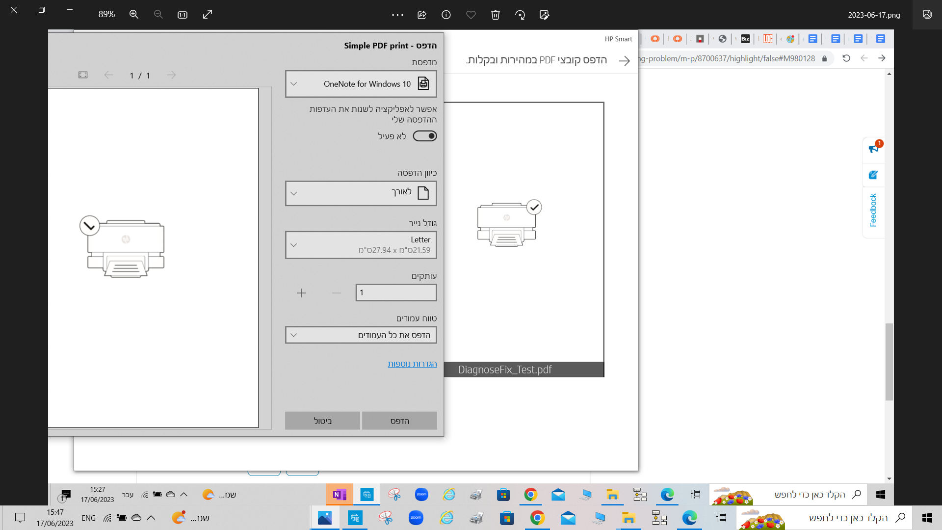
Task: Click the page scrollbar on the right
Action: pos(889,362)
